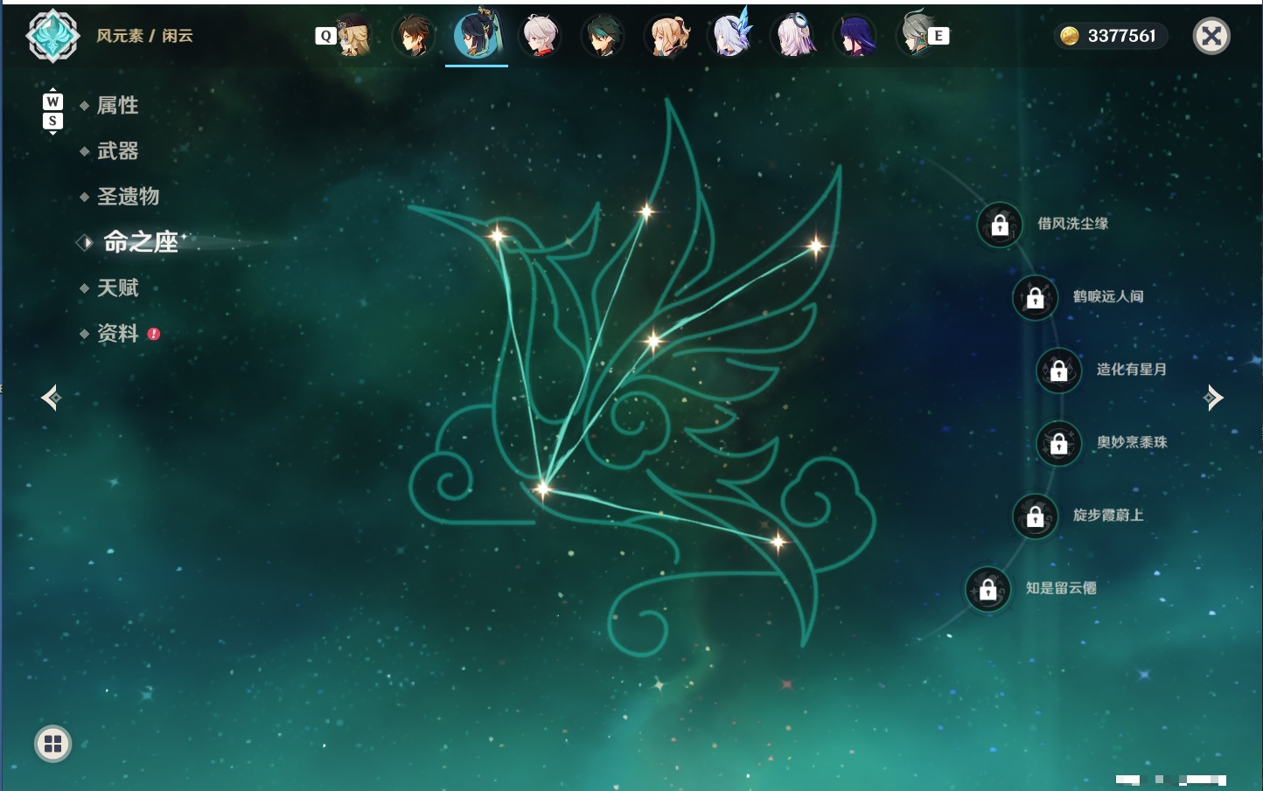Image resolution: width=1263 pixels, height=791 pixels.
Task: Select the 鹤唳远人间 locked constellation node
Action: tap(1036, 297)
